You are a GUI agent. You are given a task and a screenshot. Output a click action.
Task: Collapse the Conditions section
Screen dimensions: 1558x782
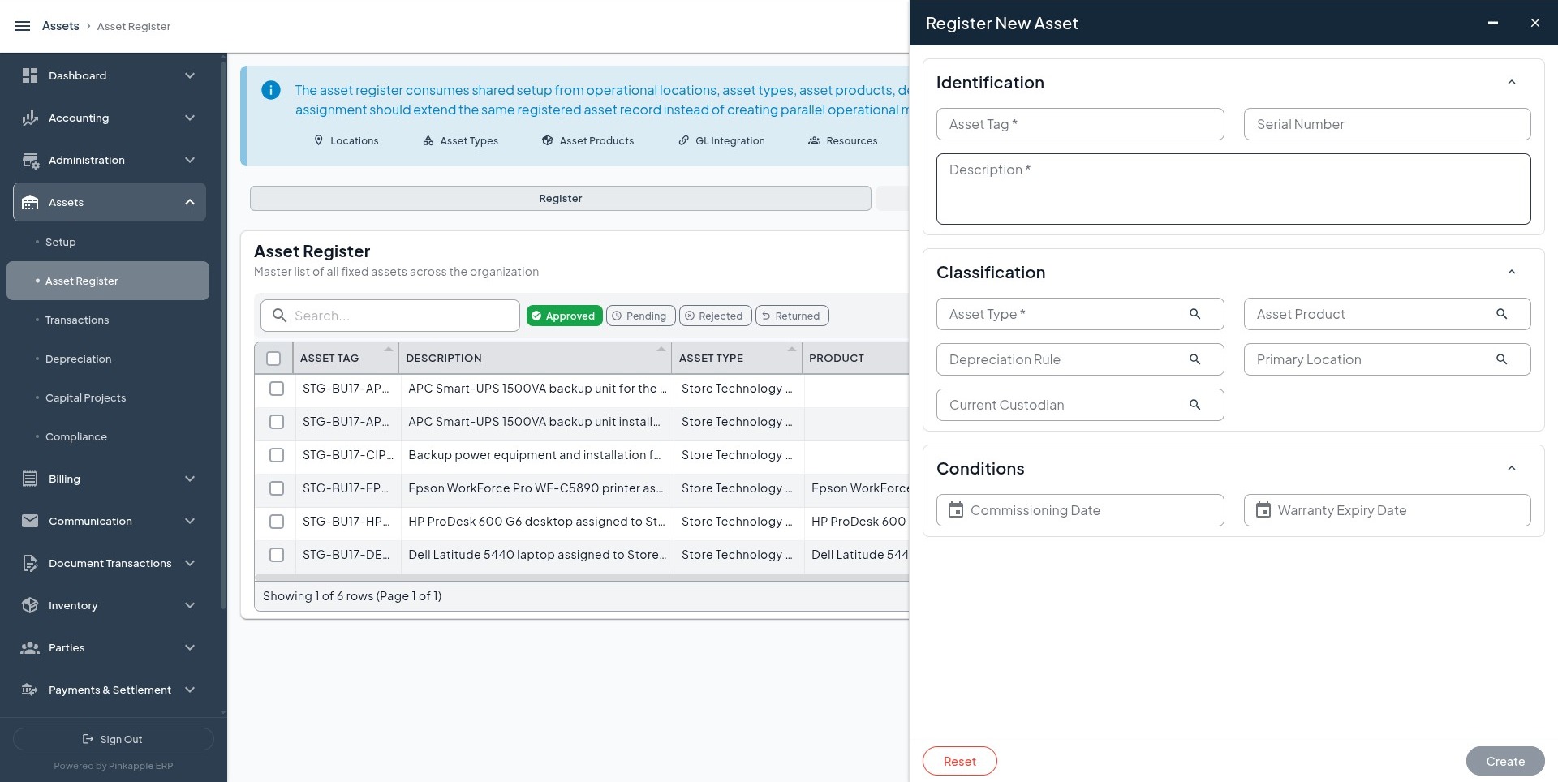click(1511, 469)
